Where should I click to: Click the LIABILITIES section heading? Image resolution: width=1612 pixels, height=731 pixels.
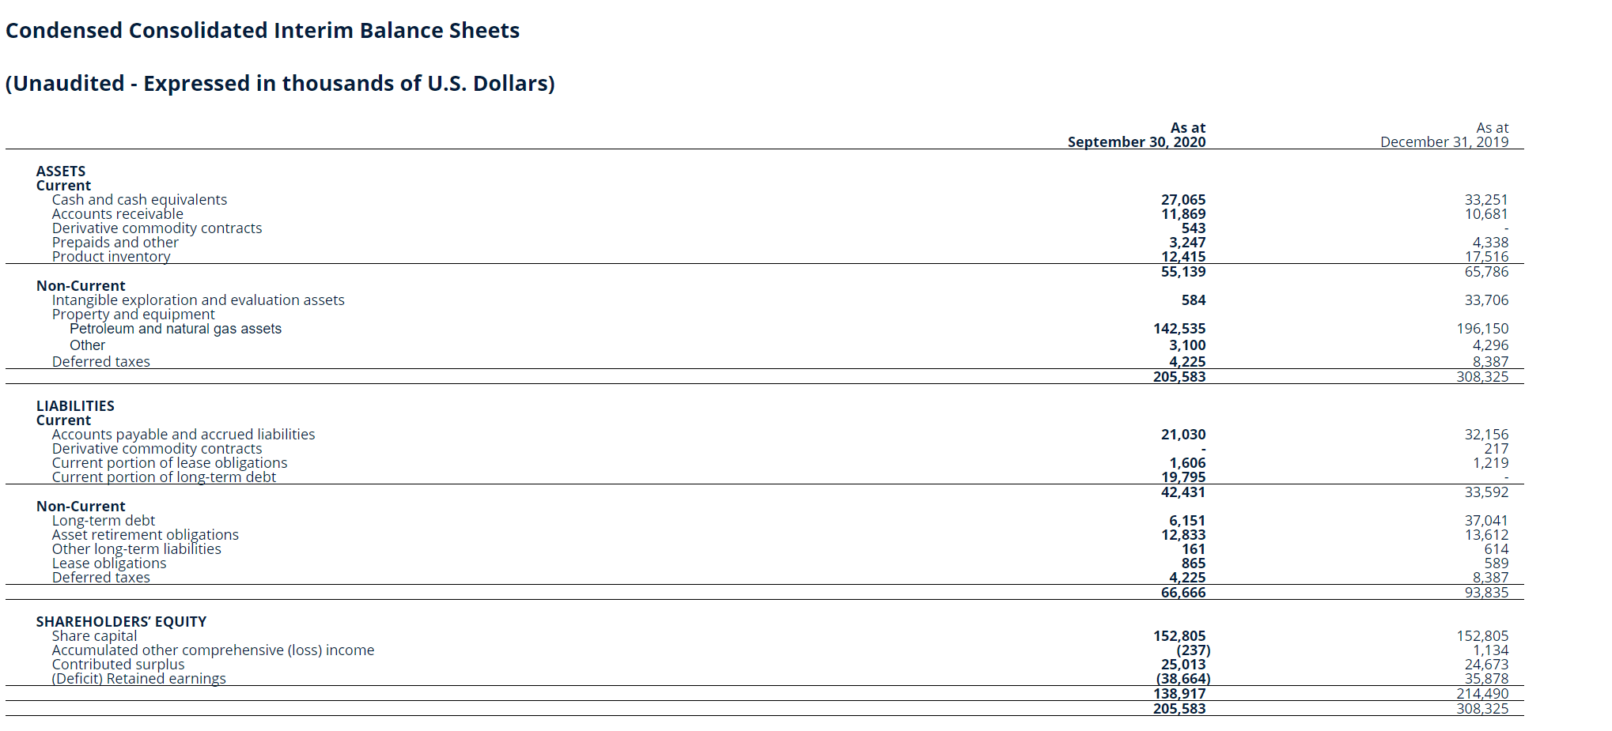pos(75,406)
